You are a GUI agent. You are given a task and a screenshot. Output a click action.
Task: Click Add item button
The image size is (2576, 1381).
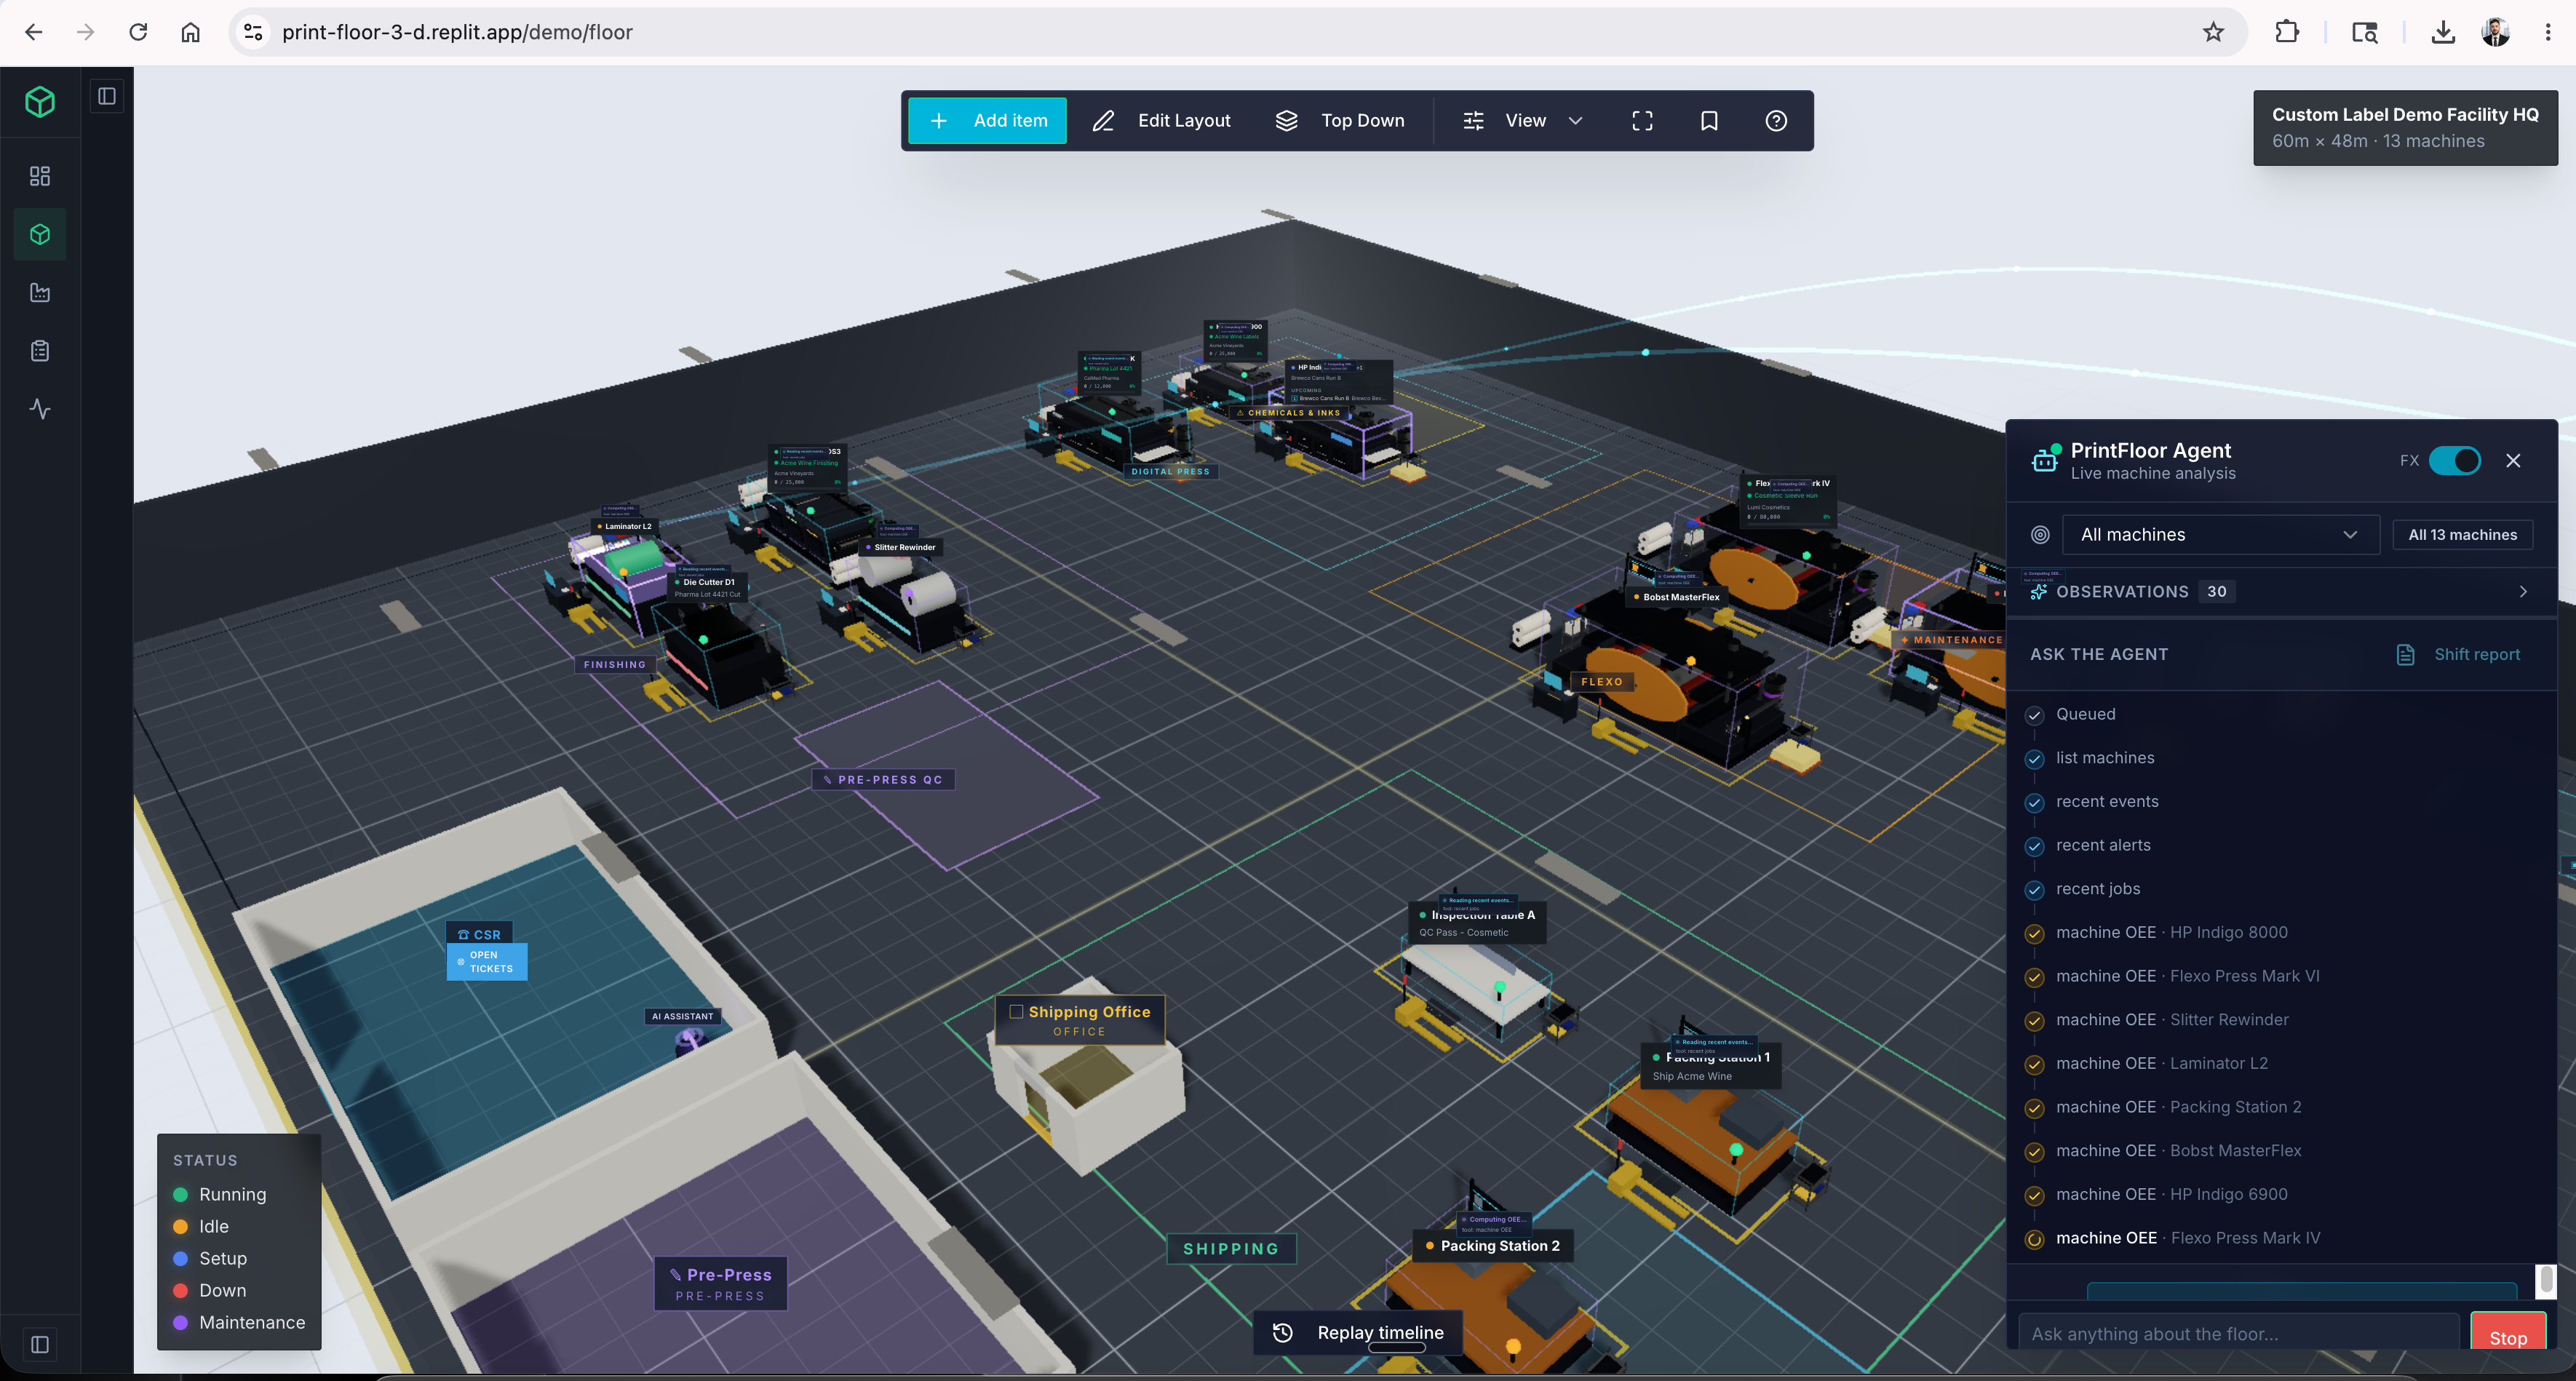[x=987, y=121]
